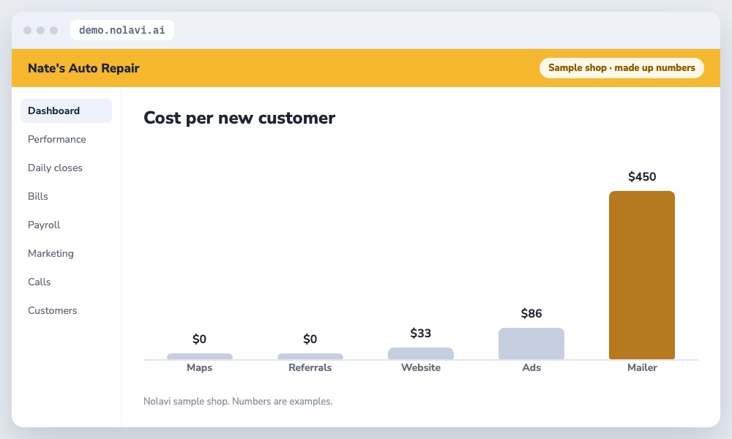Click the $33 value label
This screenshot has width=732, height=439.
[421, 333]
